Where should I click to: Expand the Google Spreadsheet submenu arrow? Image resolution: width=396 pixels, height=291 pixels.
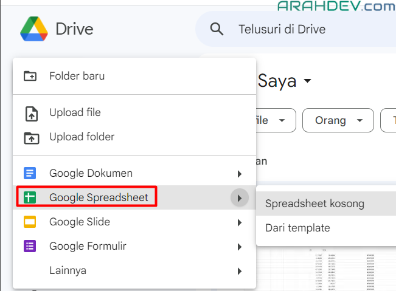point(240,197)
